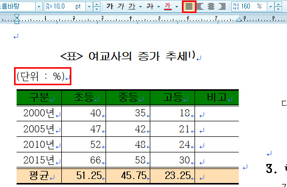Open font name dropdown arrow

pos(39,7)
